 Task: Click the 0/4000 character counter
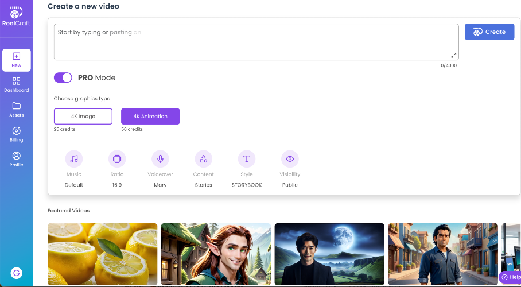[x=449, y=65]
